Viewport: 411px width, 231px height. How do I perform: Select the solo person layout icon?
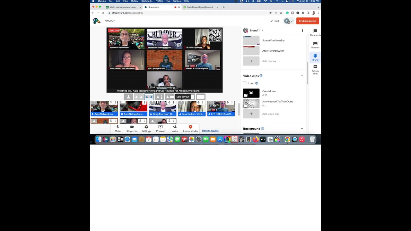(128, 97)
